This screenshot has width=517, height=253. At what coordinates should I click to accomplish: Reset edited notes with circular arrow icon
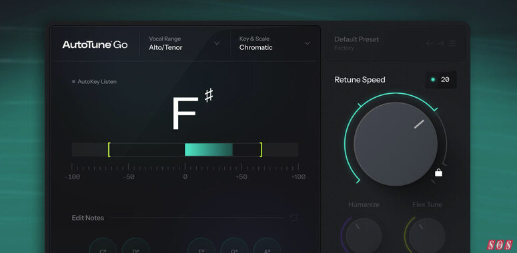click(293, 218)
